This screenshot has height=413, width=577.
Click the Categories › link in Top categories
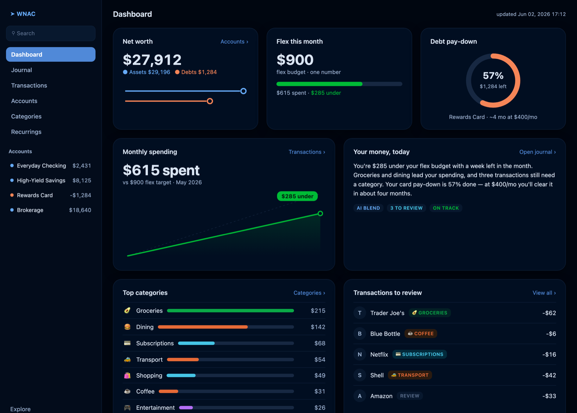pos(309,293)
